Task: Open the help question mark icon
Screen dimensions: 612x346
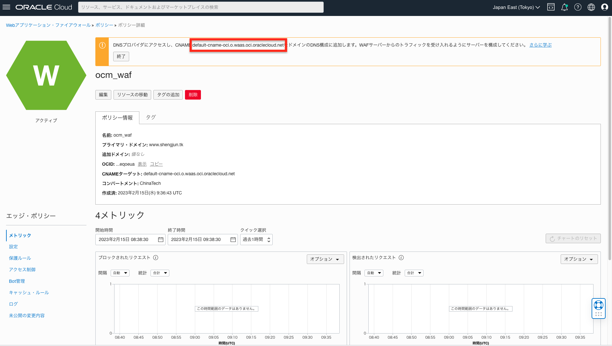Action: click(578, 7)
